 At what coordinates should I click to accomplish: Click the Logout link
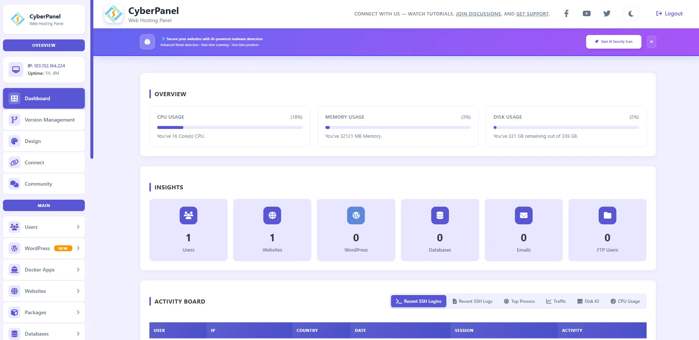coord(669,14)
